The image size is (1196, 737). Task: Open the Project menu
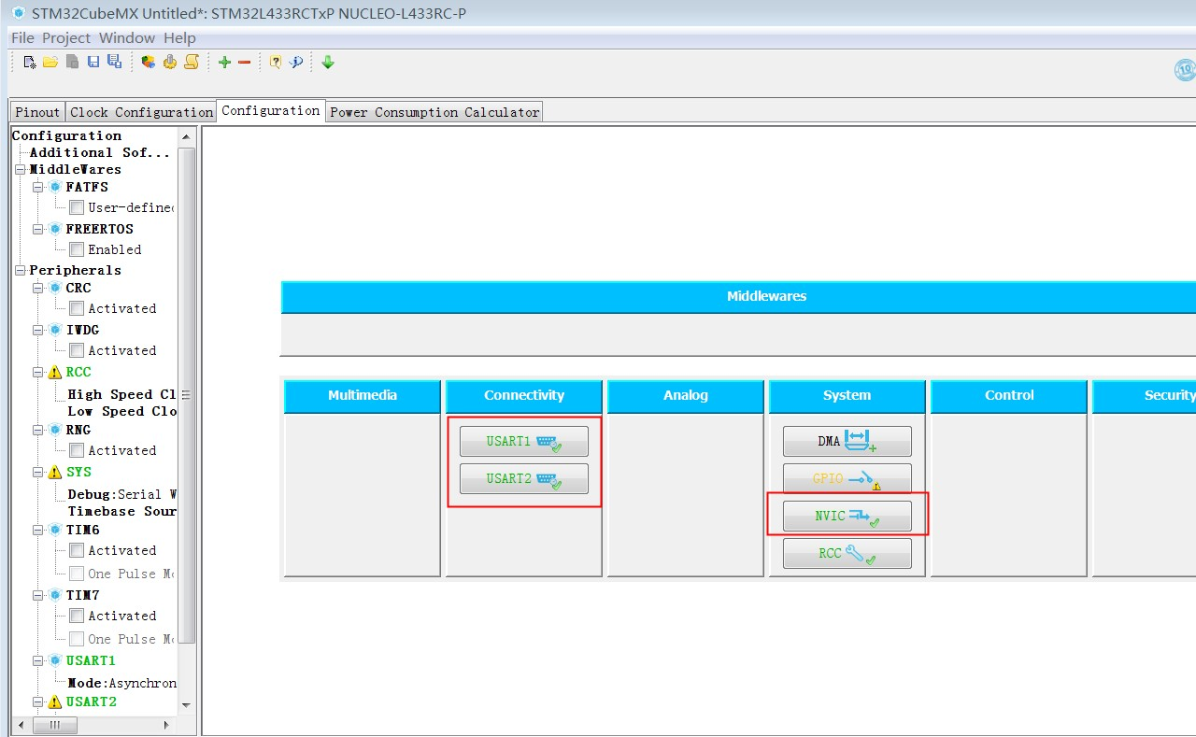(x=66, y=37)
